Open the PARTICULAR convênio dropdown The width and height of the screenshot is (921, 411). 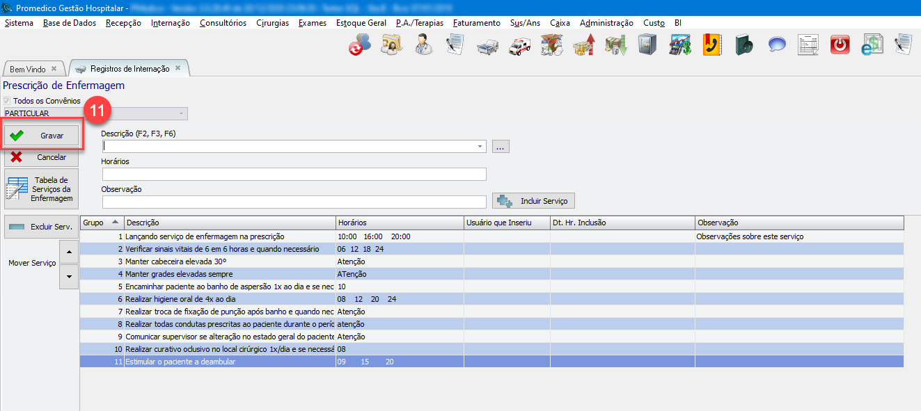pos(182,113)
